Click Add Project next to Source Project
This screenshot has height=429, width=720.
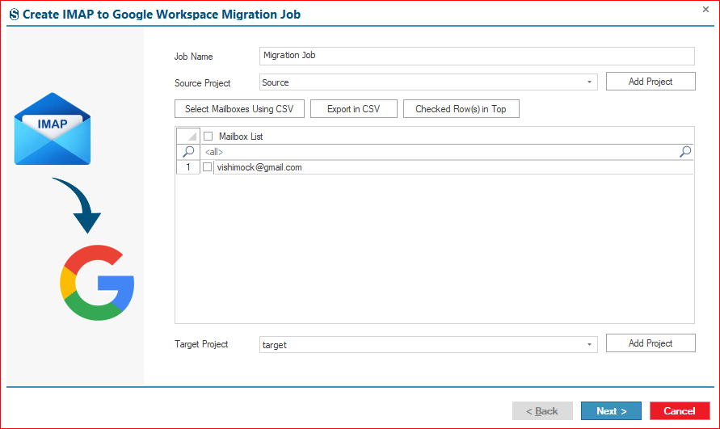pos(651,82)
